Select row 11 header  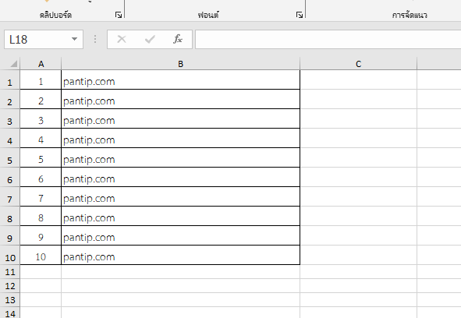(x=9, y=272)
